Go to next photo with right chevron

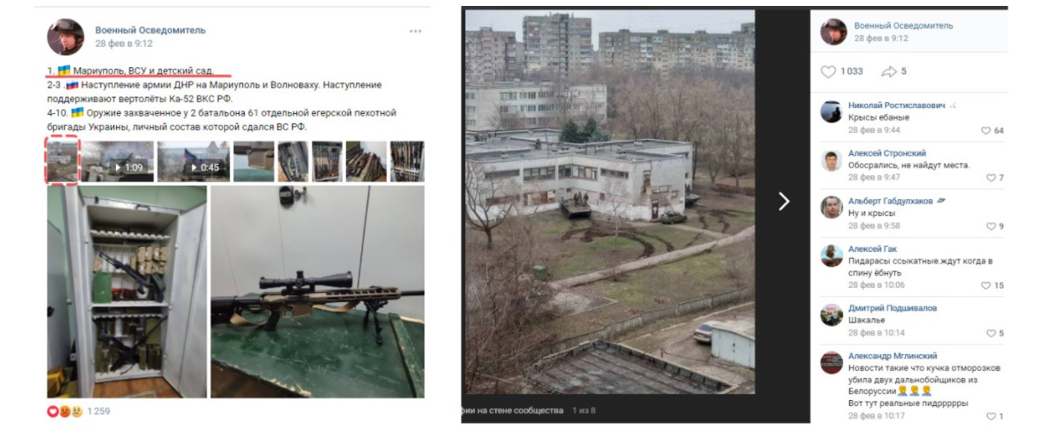click(x=783, y=201)
